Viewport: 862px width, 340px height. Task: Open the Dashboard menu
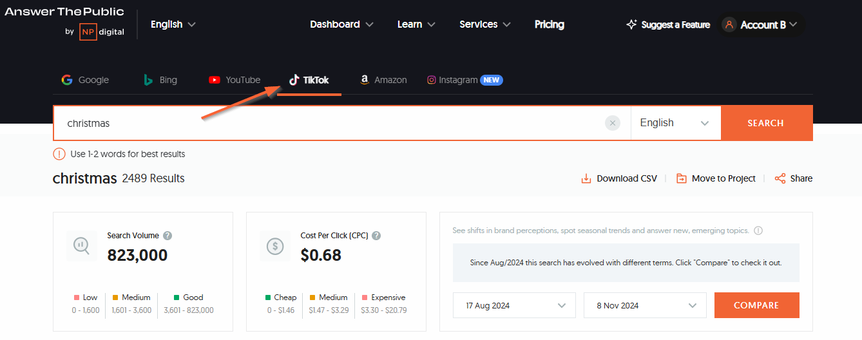tap(341, 24)
